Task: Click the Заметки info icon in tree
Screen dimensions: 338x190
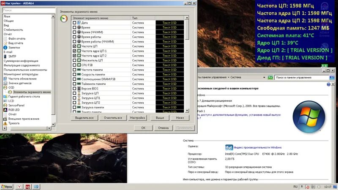Action: [5, 47]
